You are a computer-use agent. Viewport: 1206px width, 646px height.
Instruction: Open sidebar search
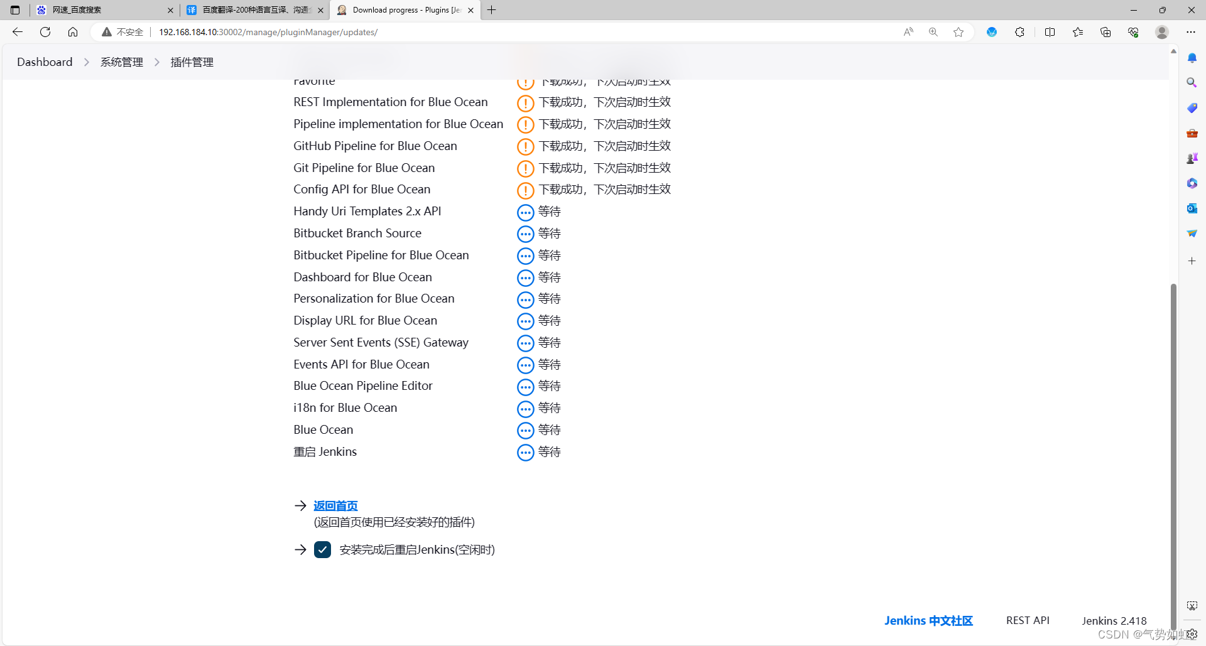tap(1192, 83)
